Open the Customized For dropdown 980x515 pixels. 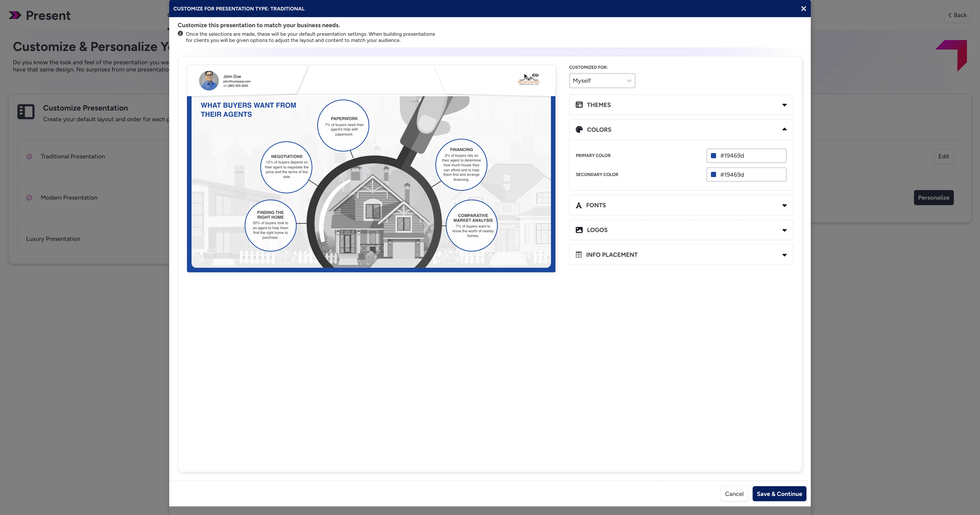602,81
